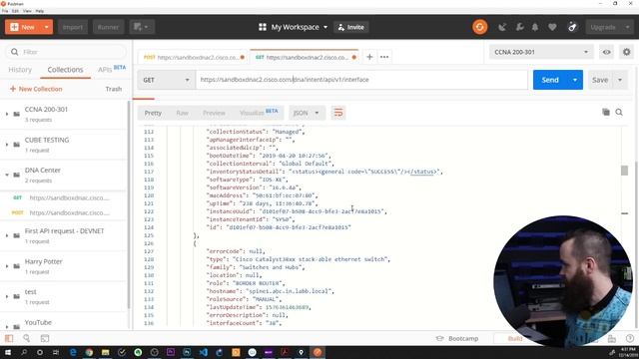Click the blue Send button
Screen dimensions: 639x359
tap(550, 80)
